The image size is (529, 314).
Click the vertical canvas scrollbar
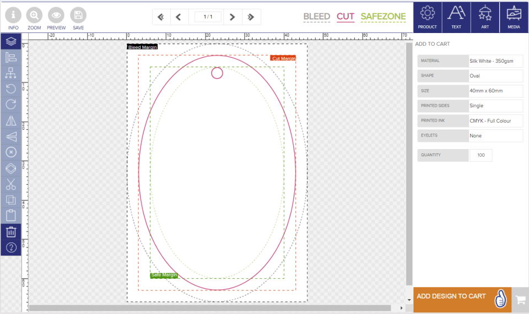click(x=409, y=164)
